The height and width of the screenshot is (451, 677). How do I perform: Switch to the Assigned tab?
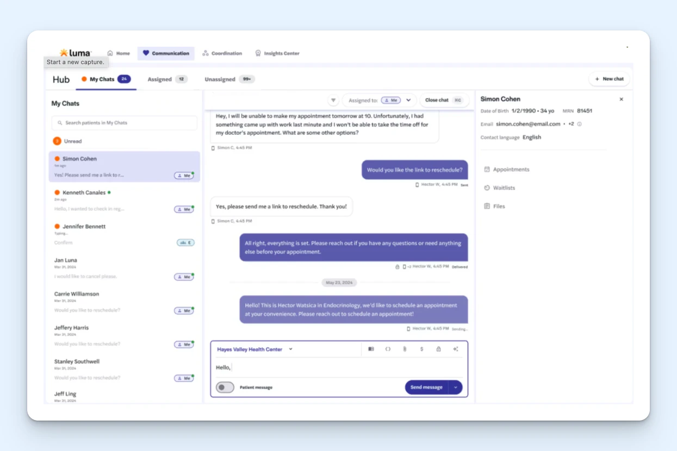pos(167,79)
